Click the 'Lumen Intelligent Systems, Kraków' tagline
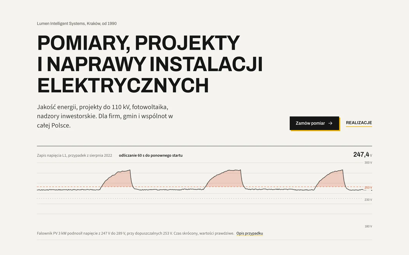 77,23
